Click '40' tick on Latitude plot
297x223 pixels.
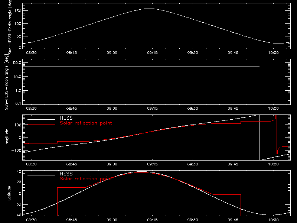pyautogui.click(x=19, y=172)
